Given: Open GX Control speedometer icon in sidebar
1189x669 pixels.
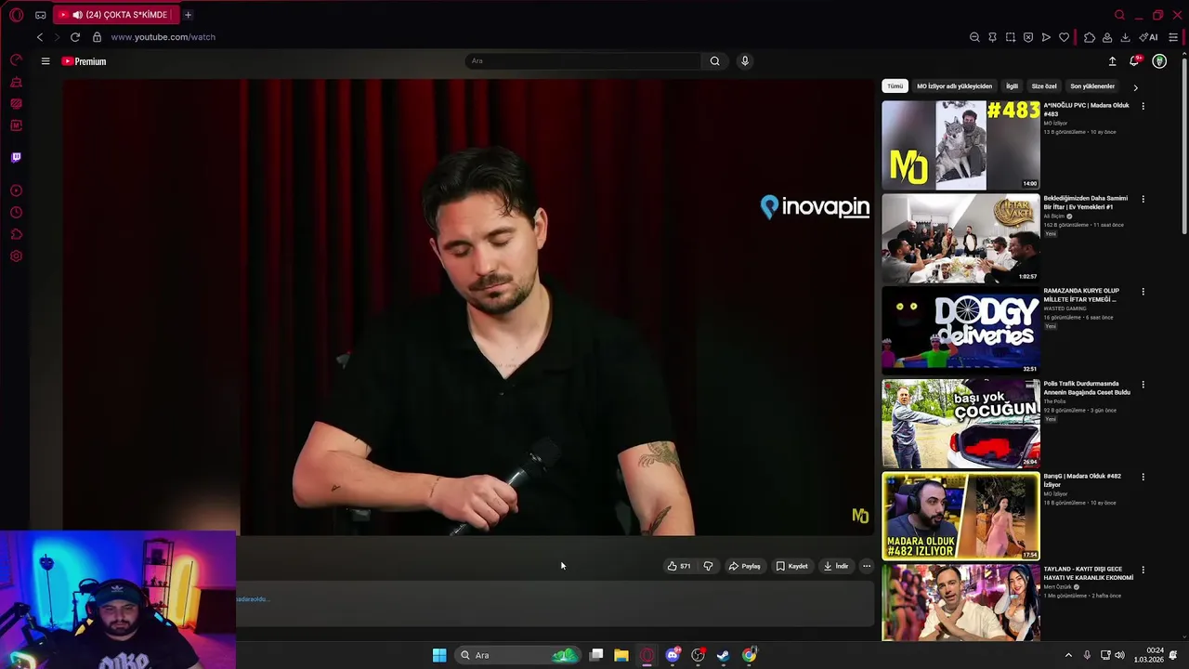Looking at the screenshot, I should [x=16, y=59].
